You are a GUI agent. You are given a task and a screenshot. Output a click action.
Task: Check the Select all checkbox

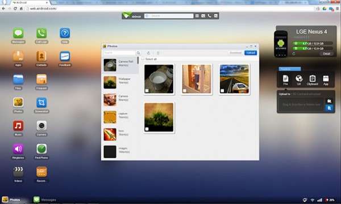143,59
